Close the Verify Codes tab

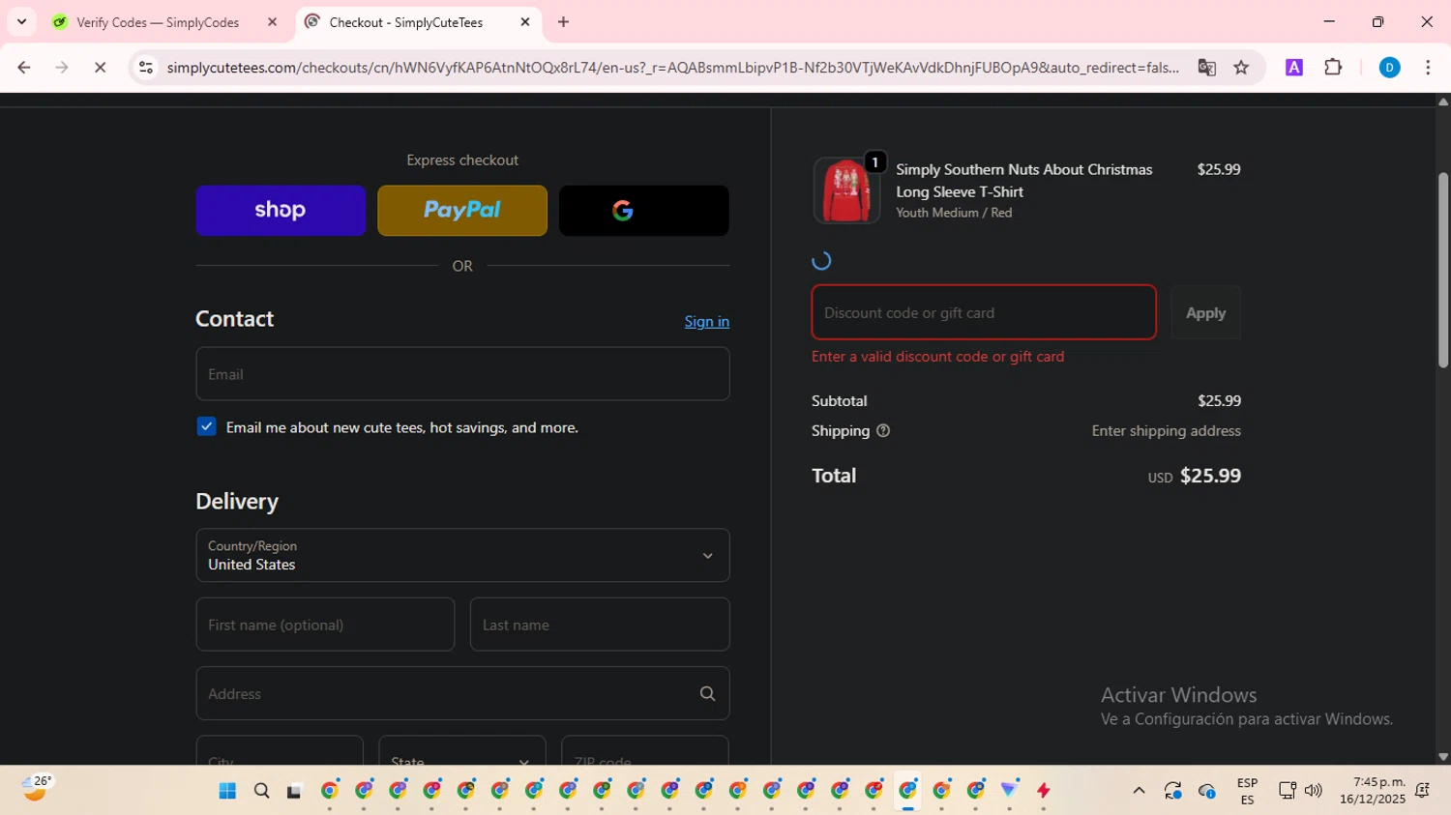click(x=272, y=22)
